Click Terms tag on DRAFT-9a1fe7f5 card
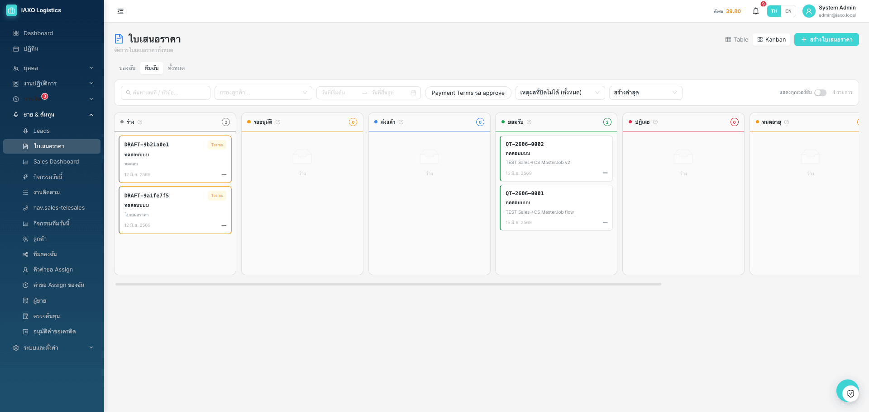 217,196
